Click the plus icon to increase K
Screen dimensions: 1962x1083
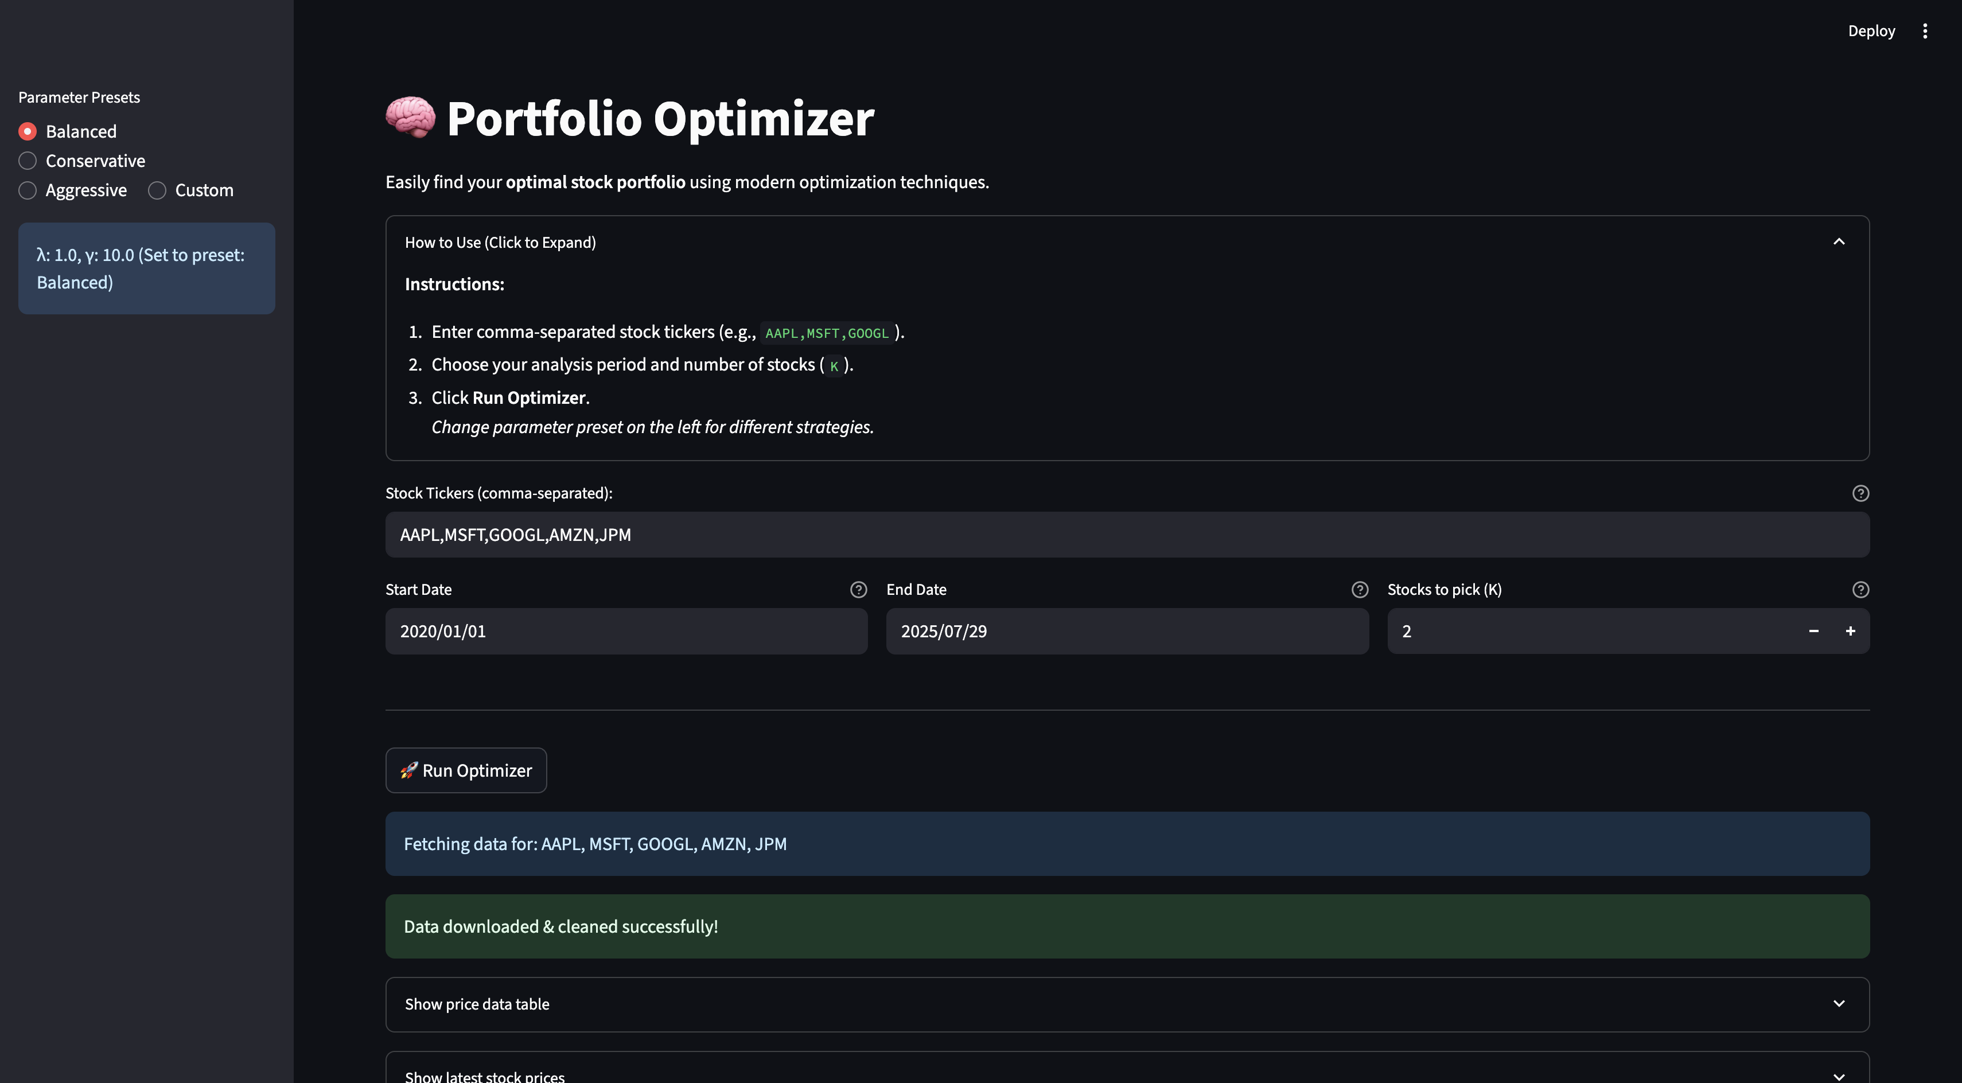click(1851, 630)
